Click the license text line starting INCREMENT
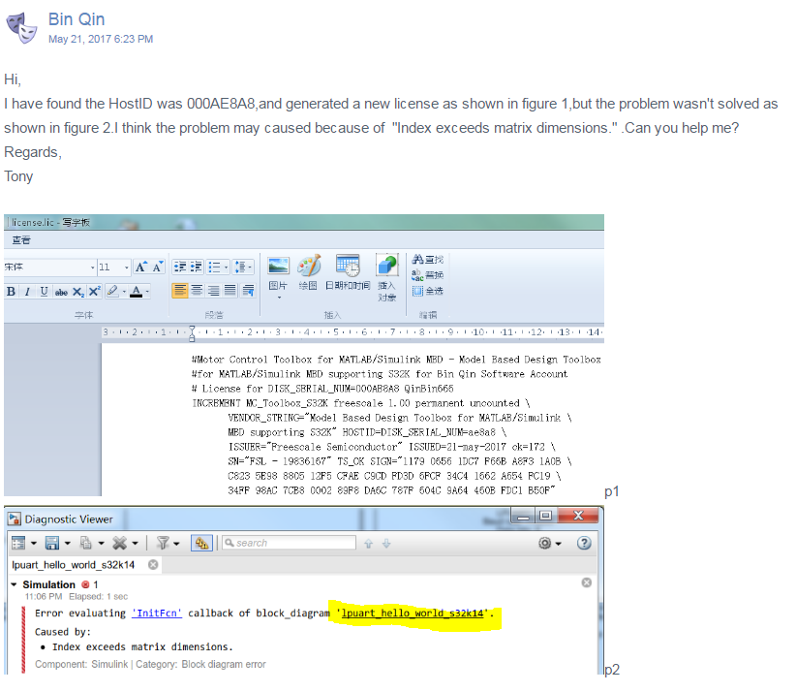 click(361, 403)
